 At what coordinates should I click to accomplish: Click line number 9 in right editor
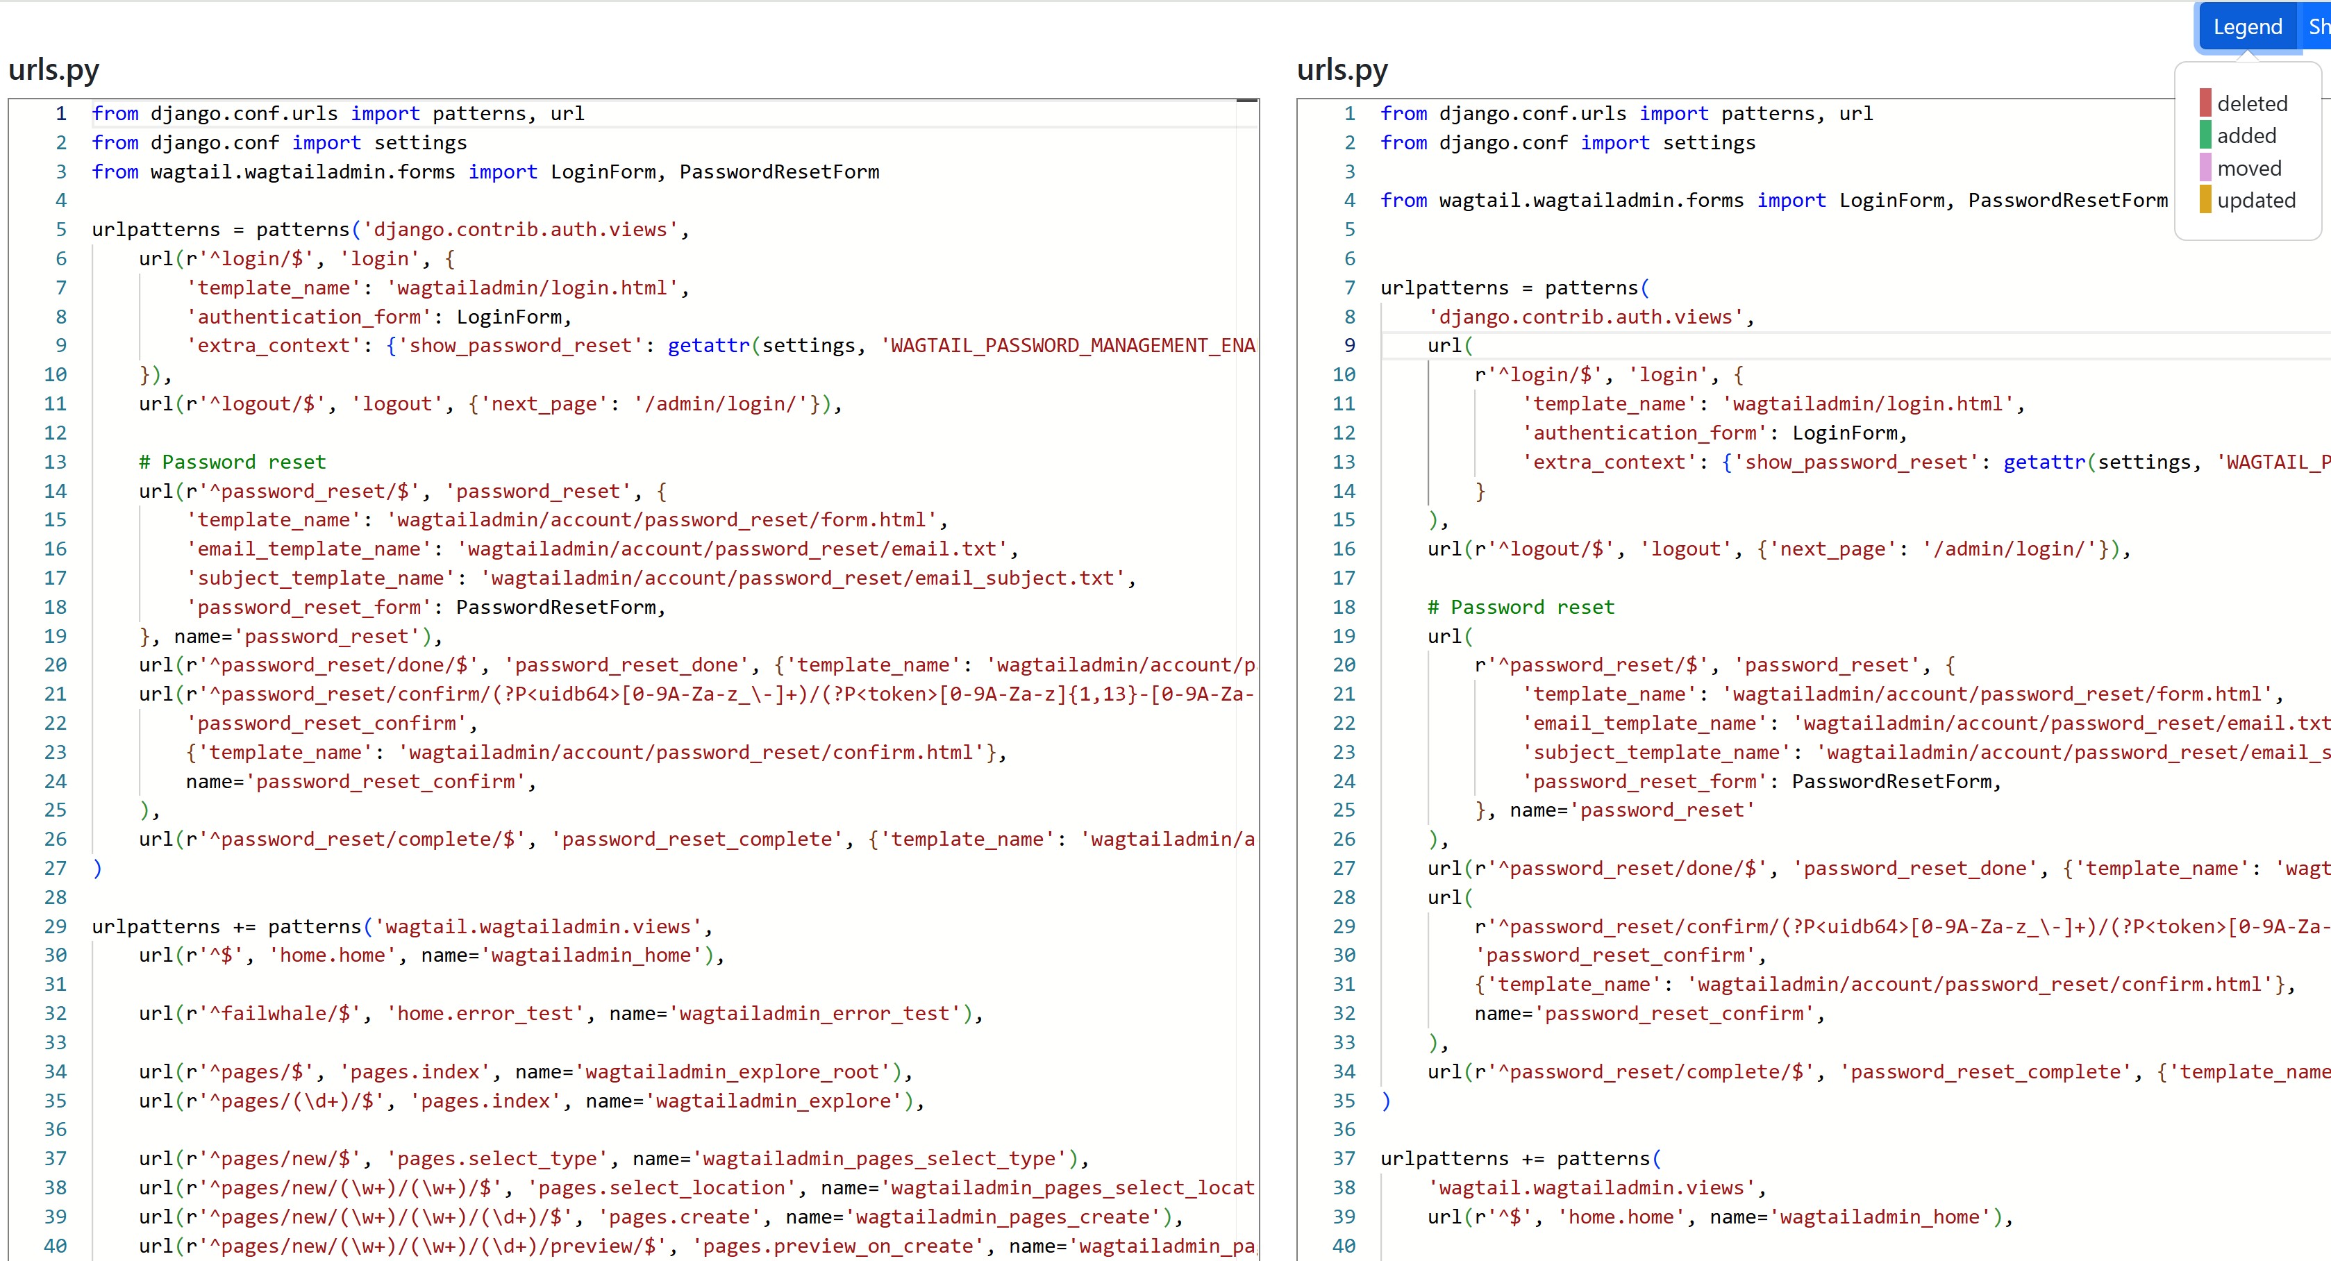click(x=1349, y=346)
